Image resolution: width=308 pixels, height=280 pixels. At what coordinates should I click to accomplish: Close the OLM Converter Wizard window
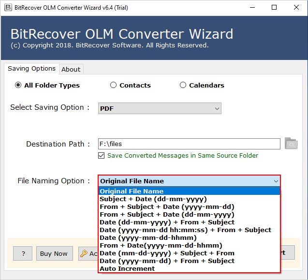tap(296, 7)
